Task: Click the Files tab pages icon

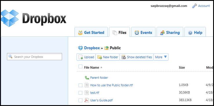Action: coord(115,33)
